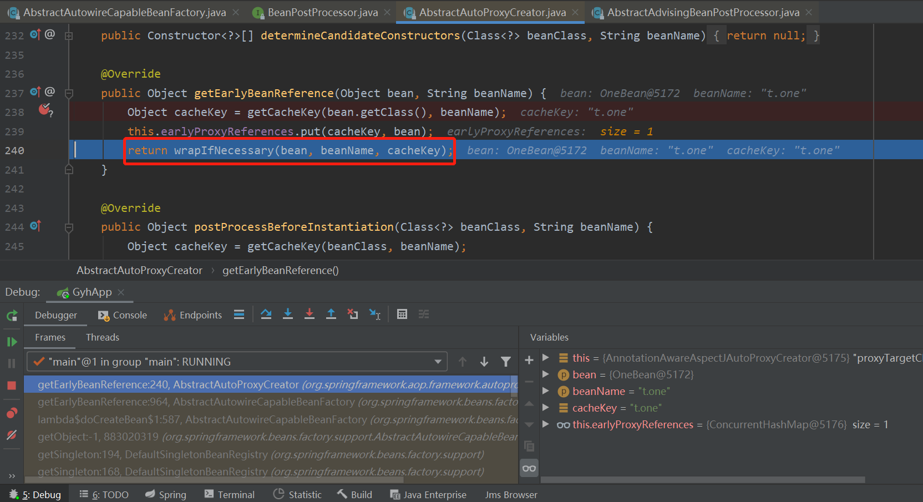This screenshot has width=923, height=502.
Task: Toggle show watches glasses icon
Action: [x=529, y=468]
